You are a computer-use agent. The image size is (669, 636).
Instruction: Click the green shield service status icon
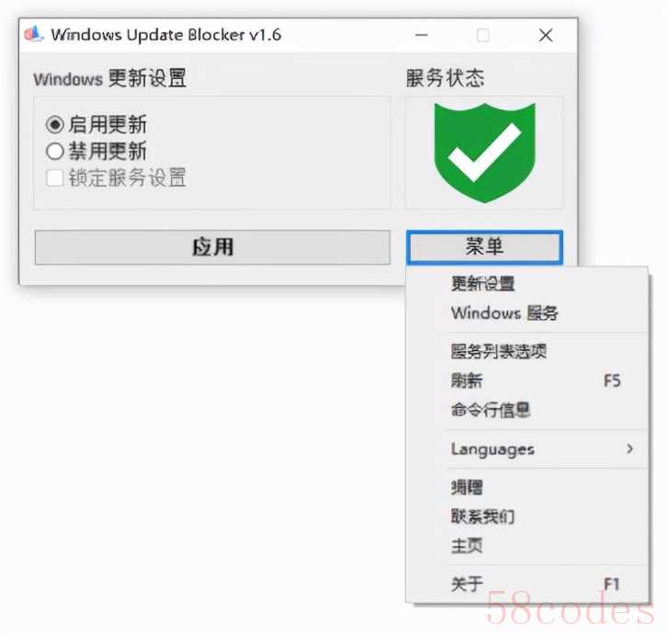click(x=484, y=153)
